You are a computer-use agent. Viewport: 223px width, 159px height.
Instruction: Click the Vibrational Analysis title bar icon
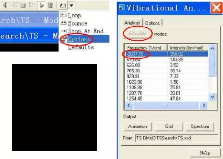(122, 7)
